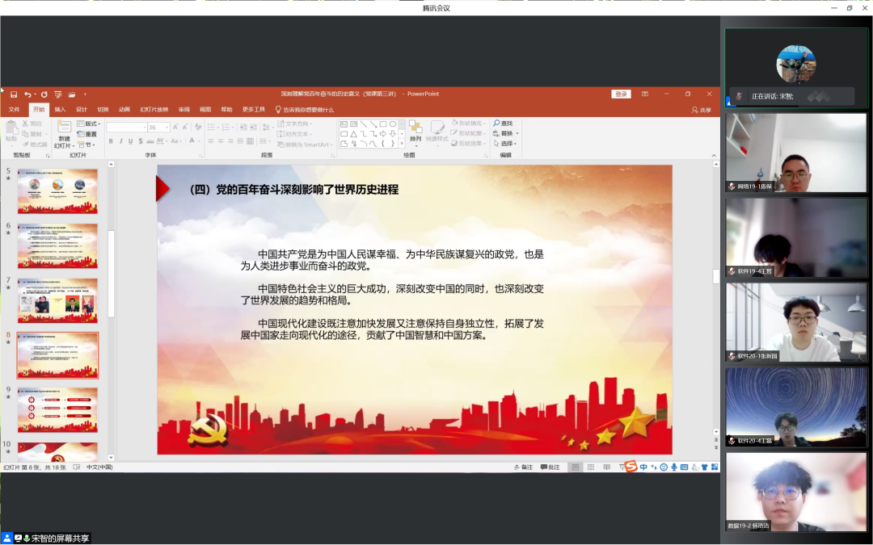Select the ellipse shape in shapes gallery
Image resolution: width=873 pixels, height=545 pixels.
(392, 124)
